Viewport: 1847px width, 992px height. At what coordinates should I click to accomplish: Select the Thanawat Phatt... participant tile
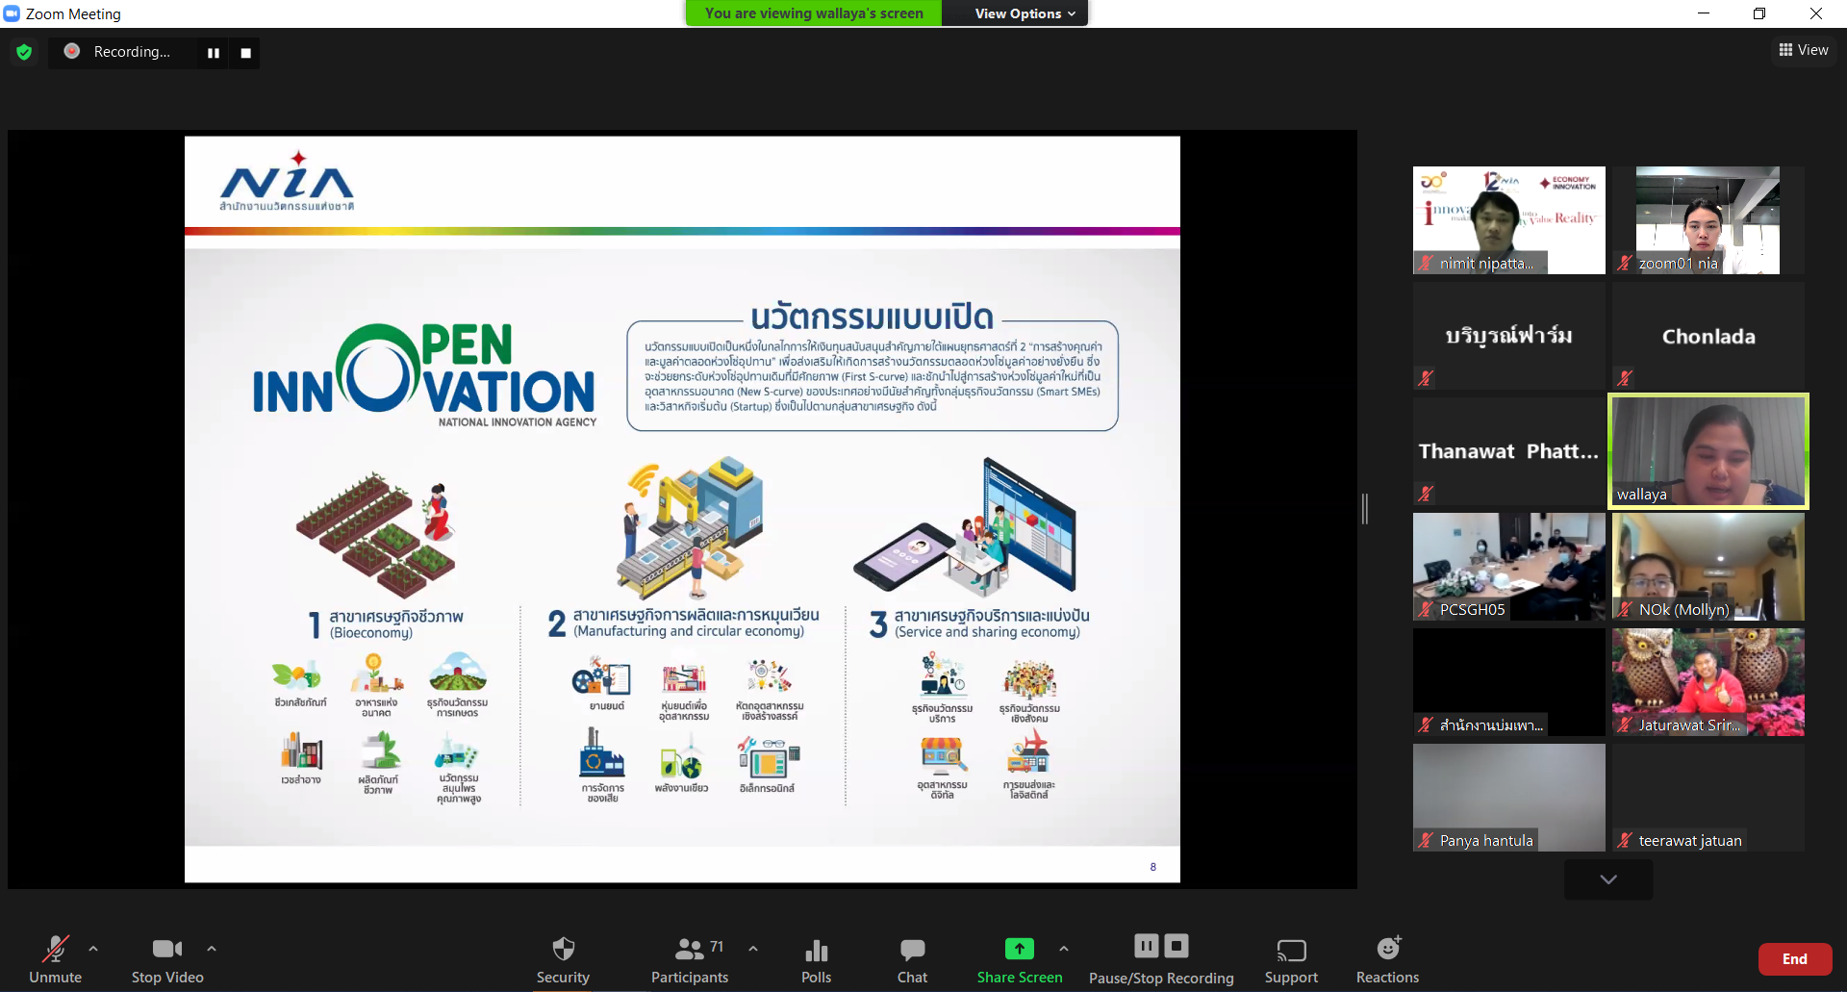1508,451
